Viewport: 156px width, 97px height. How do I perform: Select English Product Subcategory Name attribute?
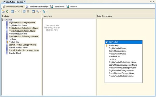tap(23, 28)
